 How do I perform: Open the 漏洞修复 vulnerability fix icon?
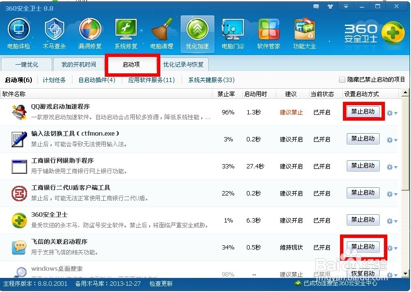[90, 34]
